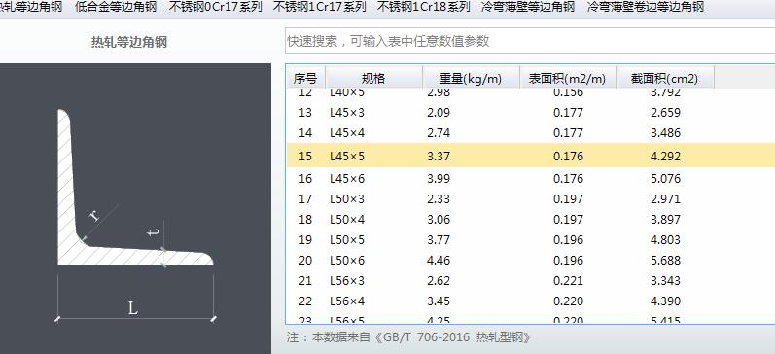Image resolution: width=775 pixels, height=354 pixels.
Task: Click weight value 3.99 for L45×6
Action: (x=439, y=179)
